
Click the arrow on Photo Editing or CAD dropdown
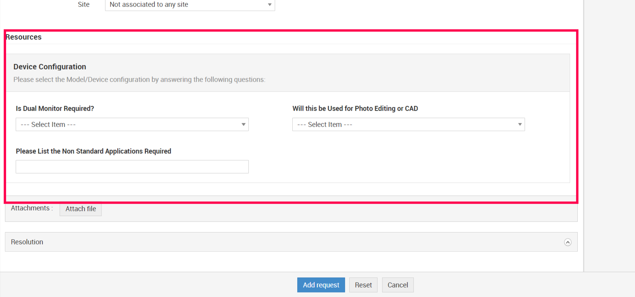click(x=520, y=125)
